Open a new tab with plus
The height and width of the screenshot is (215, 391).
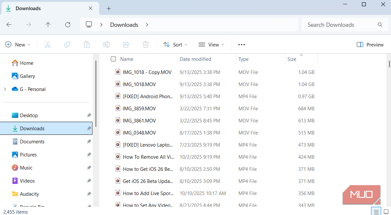pyautogui.click(x=109, y=9)
